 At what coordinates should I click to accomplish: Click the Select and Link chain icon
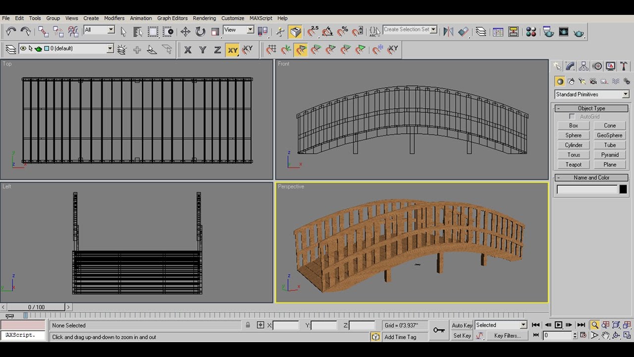click(x=43, y=32)
